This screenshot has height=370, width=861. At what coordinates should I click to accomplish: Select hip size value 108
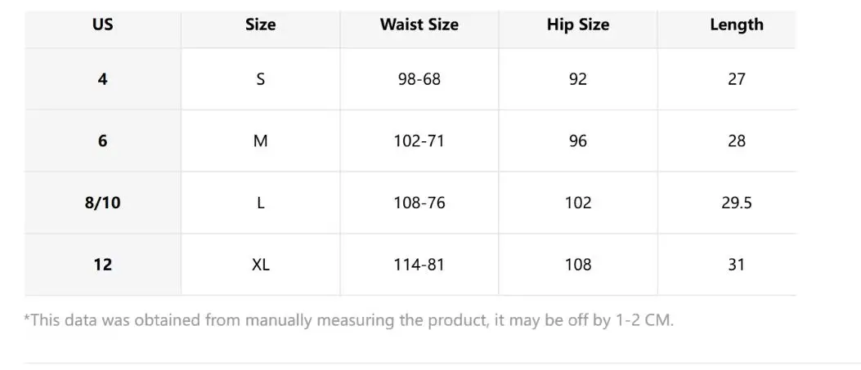(577, 265)
